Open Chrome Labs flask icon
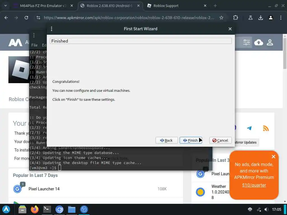This screenshot has width=287, height=215. pos(250,18)
